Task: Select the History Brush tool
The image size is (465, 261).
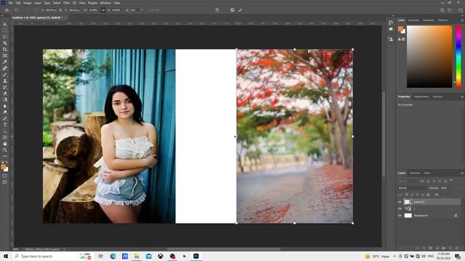Action: click(x=5, y=87)
